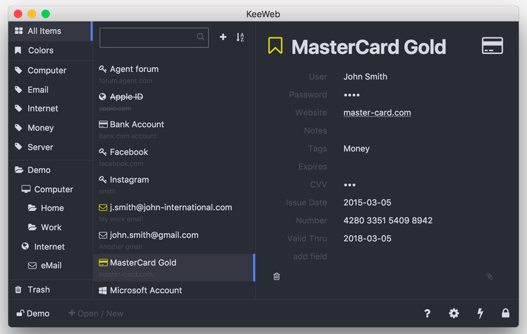This screenshot has height=334, width=527.
Task: Select the Demo group folder
Action: 50,169
